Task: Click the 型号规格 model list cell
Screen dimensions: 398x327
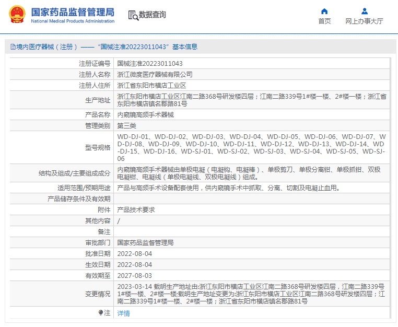Action: (251, 147)
